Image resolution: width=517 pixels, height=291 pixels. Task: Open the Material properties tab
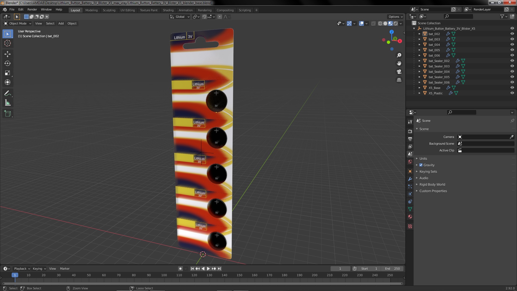point(410,217)
